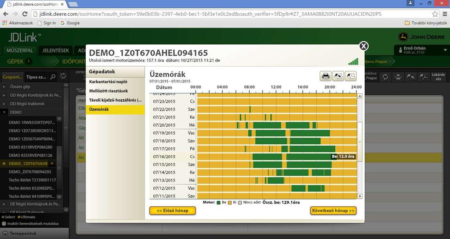Viewport: 450px width, 239px height.
Task: Click yellow Ki legend swatch
Action: click(x=229, y=202)
